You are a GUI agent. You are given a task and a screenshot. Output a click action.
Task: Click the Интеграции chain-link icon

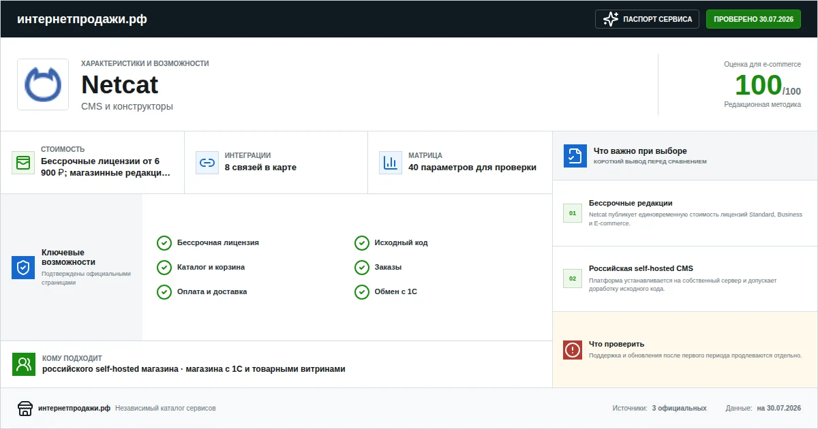(x=207, y=163)
